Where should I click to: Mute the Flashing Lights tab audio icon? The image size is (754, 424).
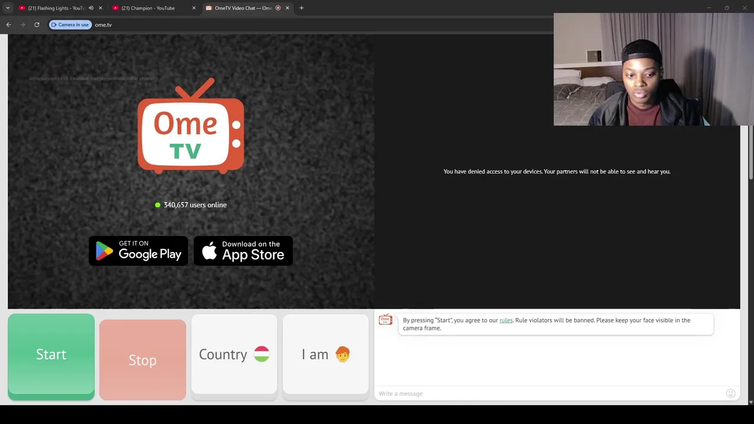point(91,8)
